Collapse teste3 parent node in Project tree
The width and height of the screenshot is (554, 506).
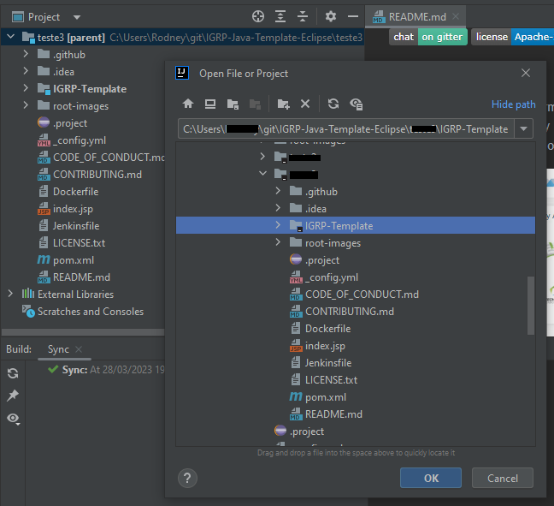[10, 37]
